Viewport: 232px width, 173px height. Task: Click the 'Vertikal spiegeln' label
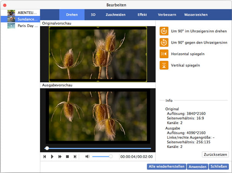click(x=185, y=65)
